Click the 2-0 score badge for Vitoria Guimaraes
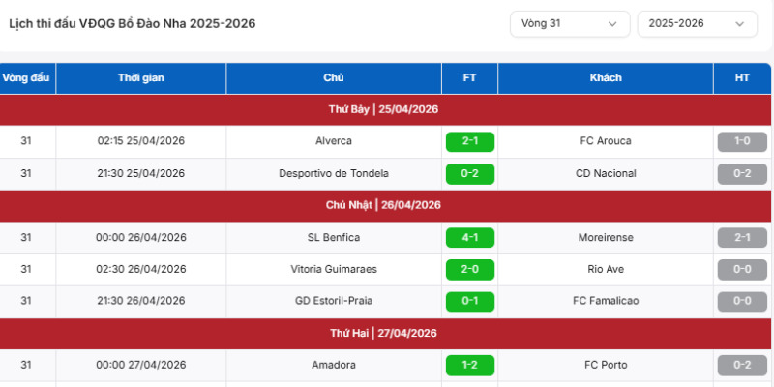This screenshot has height=387, width=774. 470,270
